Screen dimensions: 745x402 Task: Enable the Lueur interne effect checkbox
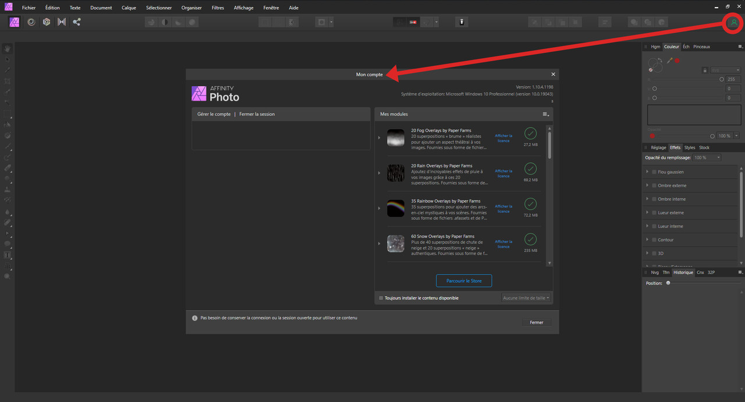pos(654,226)
